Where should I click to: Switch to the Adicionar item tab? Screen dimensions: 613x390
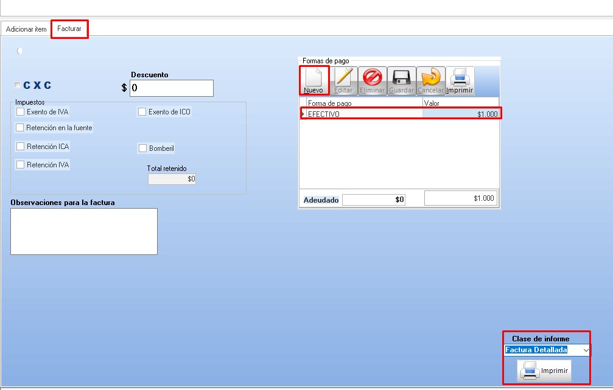tap(26, 29)
